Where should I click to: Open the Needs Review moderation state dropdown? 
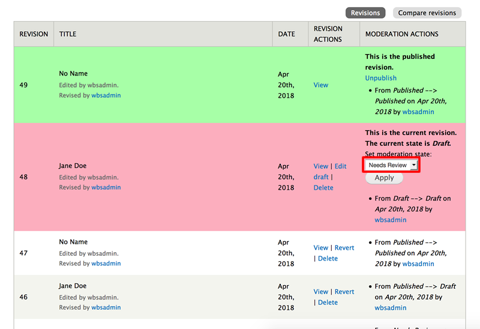click(392, 165)
